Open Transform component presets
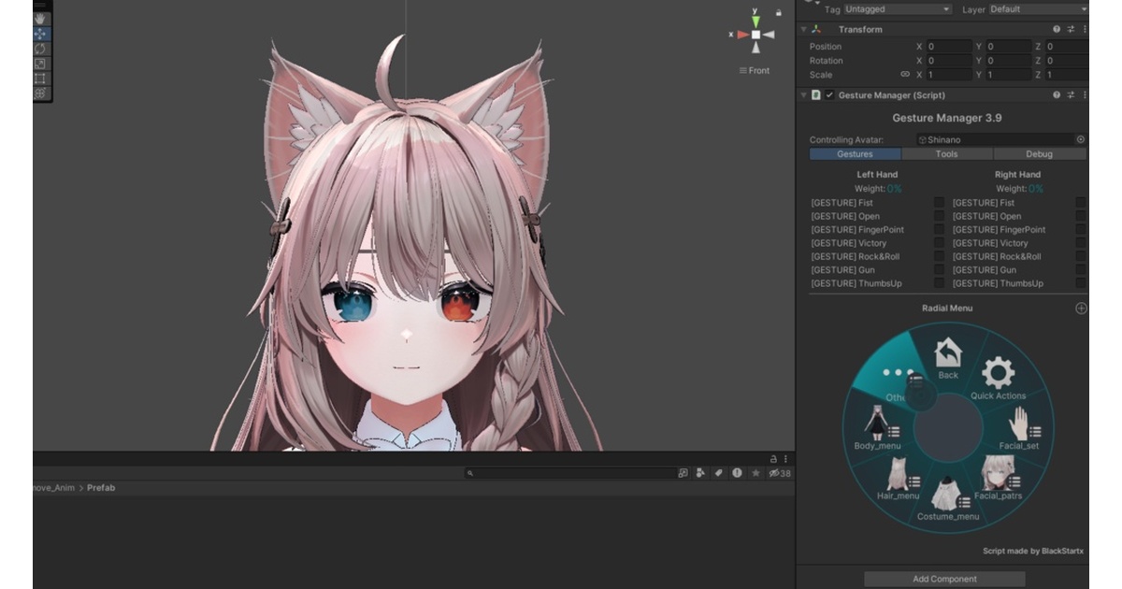The height and width of the screenshot is (589, 1122). 1071,29
